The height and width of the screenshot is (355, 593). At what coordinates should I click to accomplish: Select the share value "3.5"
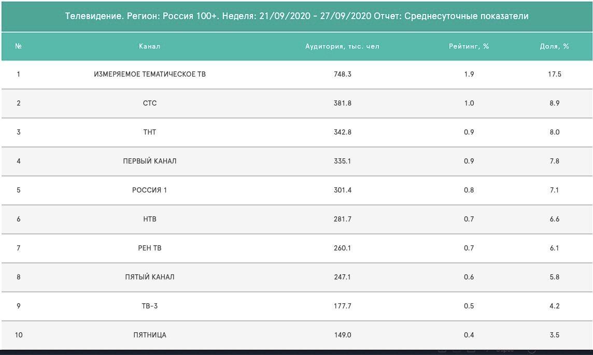coord(555,335)
